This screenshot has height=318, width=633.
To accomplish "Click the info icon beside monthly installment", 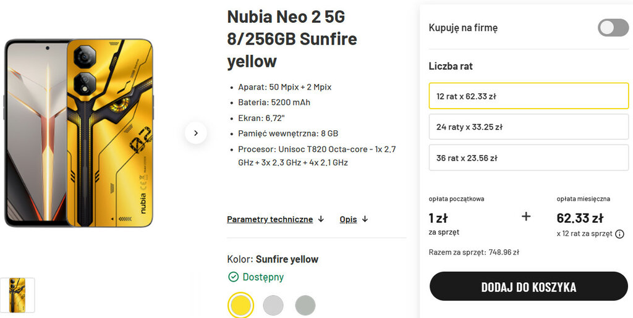I will coord(619,234).
